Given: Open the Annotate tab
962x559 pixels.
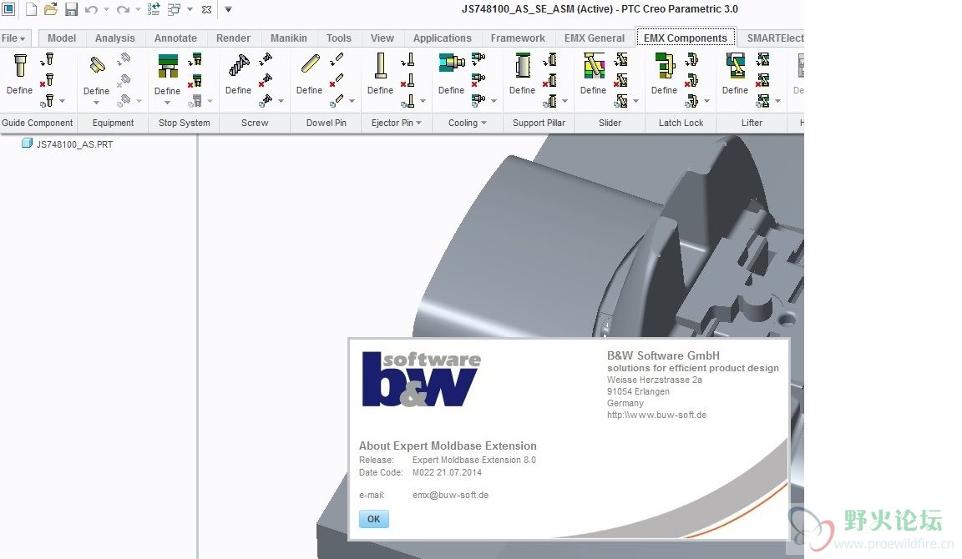Looking at the screenshot, I should (175, 38).
